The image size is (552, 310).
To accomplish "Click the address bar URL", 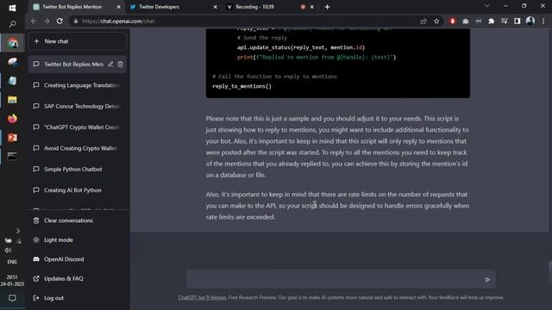I will click(x=118, y=21).
